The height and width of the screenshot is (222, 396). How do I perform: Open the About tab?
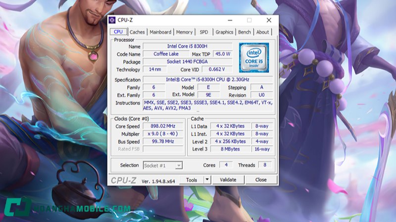click(x=263, y=32)
